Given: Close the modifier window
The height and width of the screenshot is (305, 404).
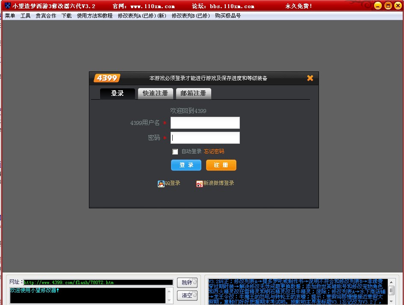Looking at the screenshot, I should (398, 6).
